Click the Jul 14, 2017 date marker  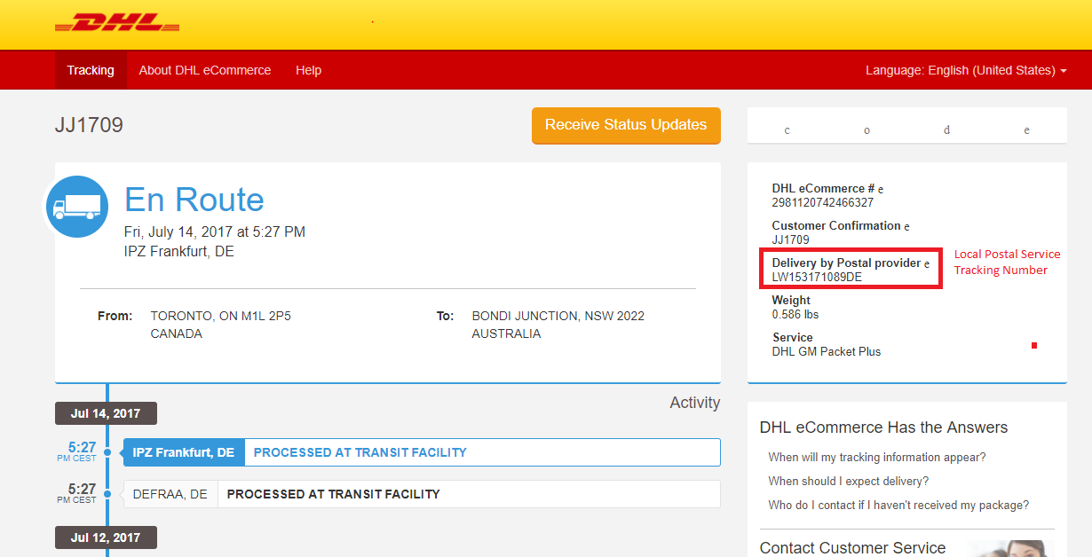(x=106, y=413)
